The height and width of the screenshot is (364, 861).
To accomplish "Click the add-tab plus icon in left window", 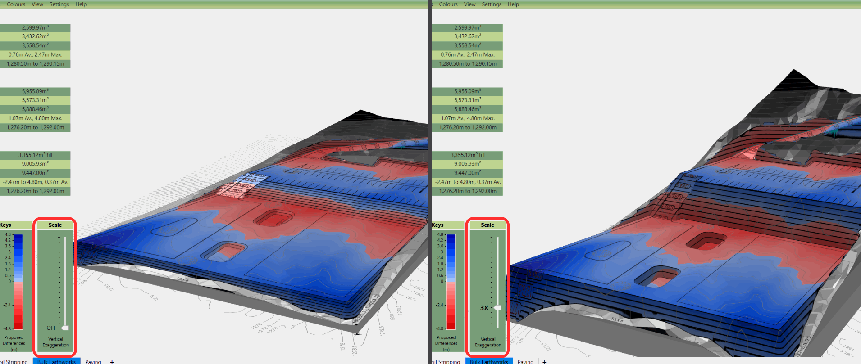I will 112,361.
